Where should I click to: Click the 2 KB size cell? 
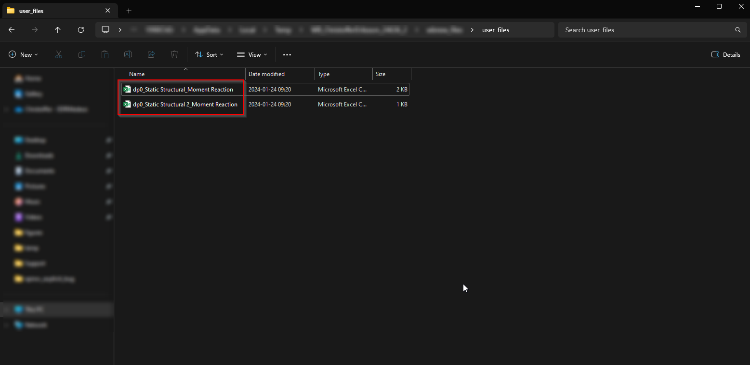tap(401, 90)
